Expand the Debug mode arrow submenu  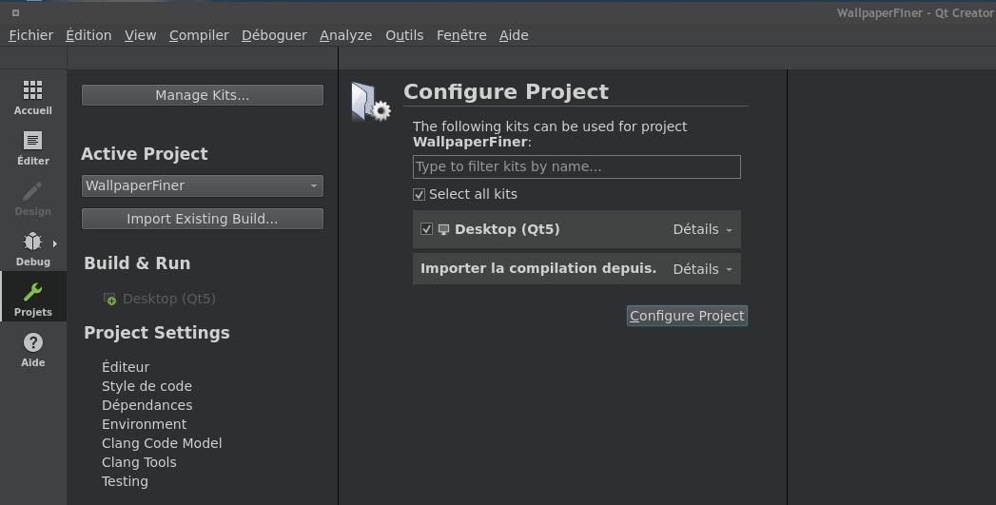tap(54, 243)
